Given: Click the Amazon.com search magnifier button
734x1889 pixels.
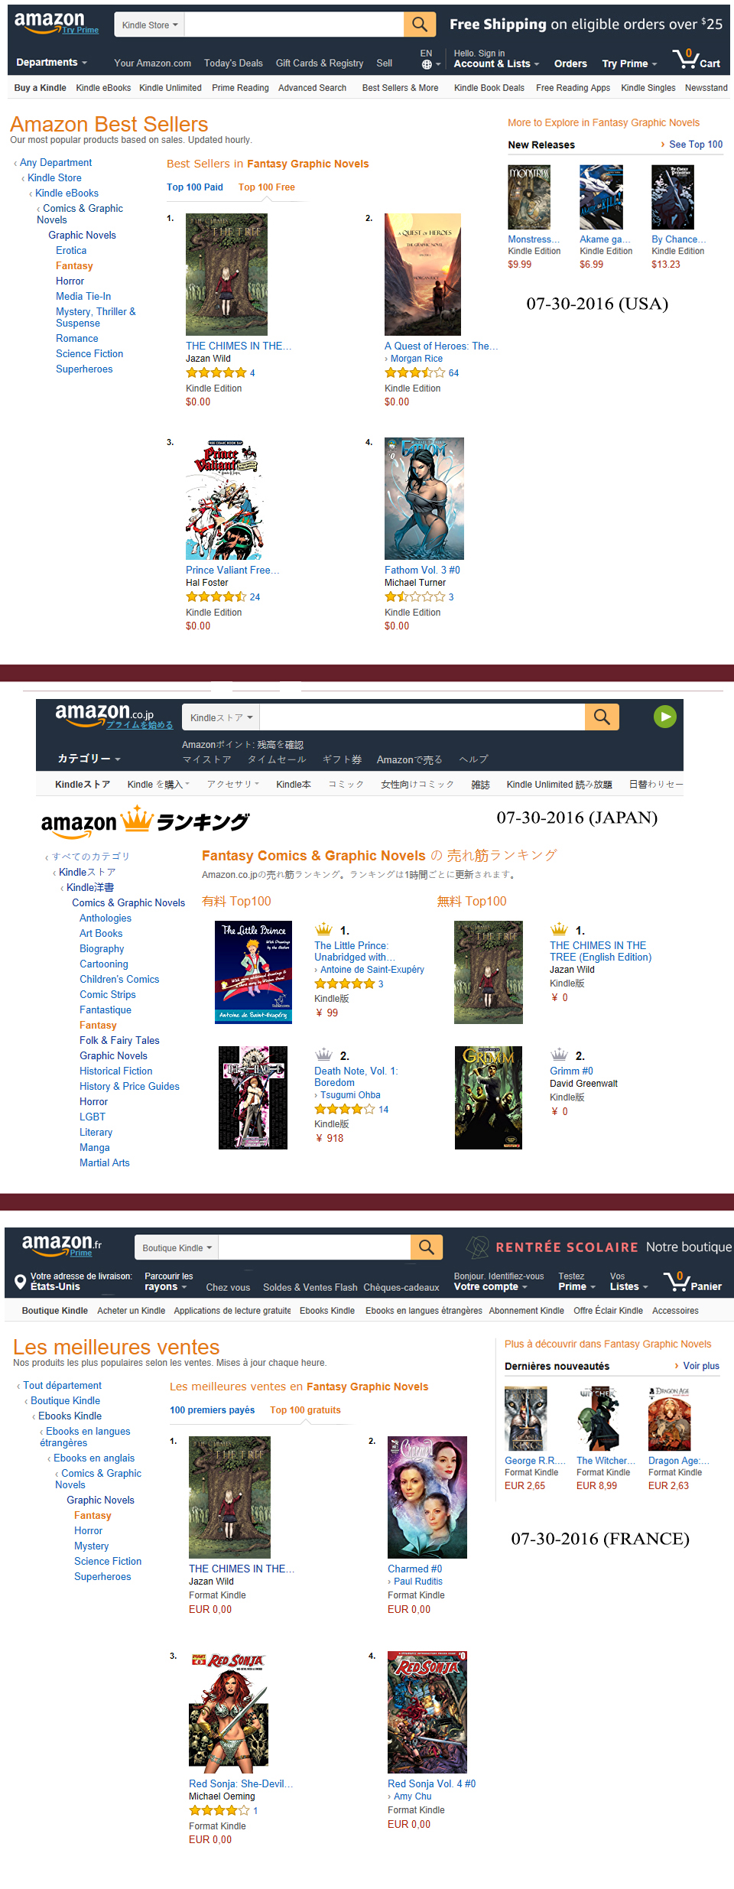Looking at the screenshot, I should pos(420,24).
